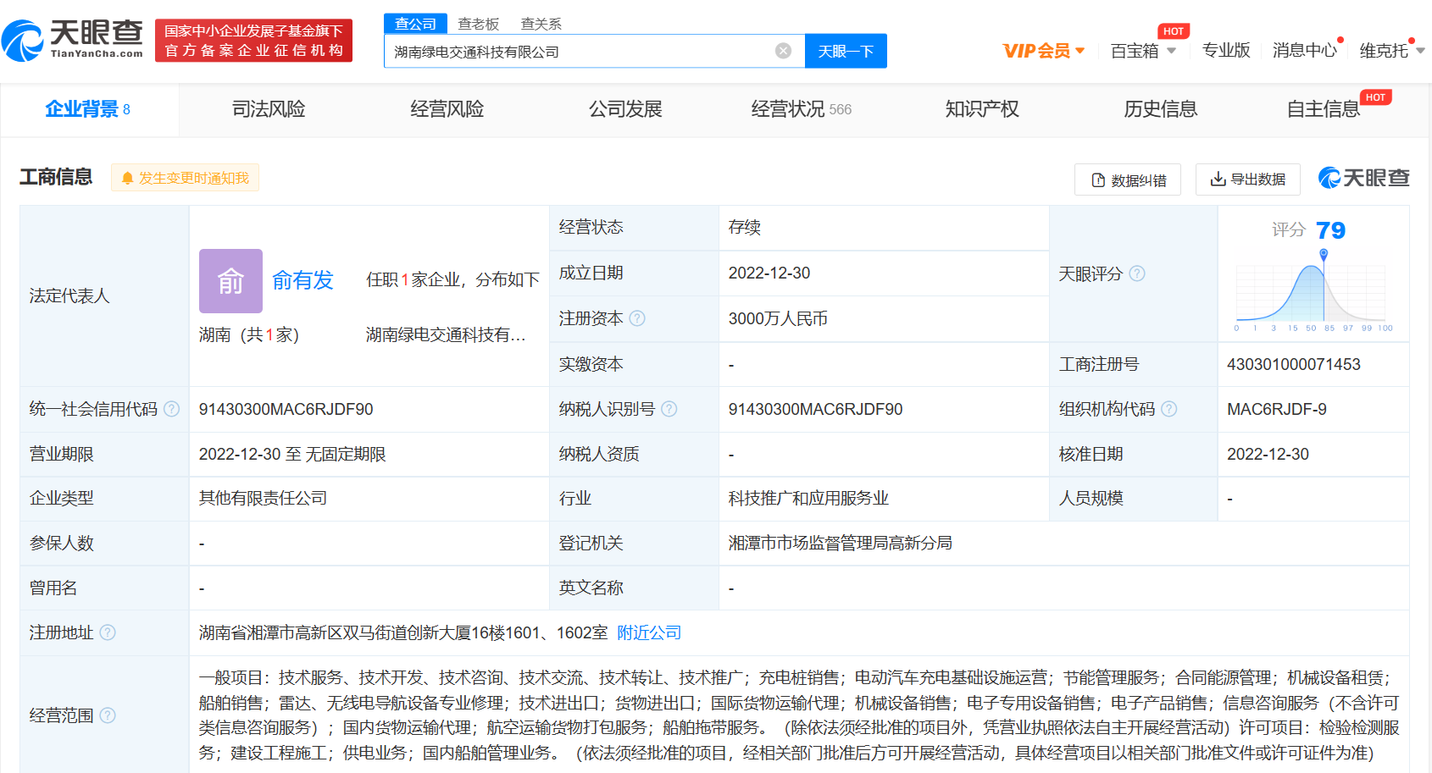Viewport: 1432px width, 773px height.
Task: Open the 知识产权 tab
Action: 982,109
